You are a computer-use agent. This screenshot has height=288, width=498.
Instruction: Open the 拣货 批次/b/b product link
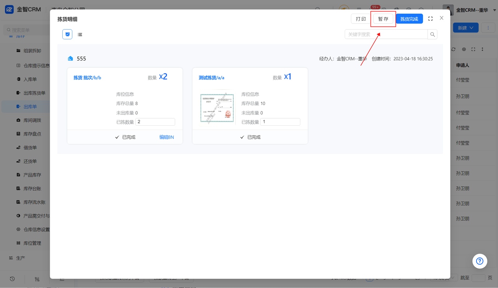87,77
